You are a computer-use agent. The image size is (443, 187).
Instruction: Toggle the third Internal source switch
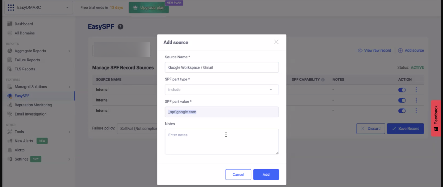point(402,111)
